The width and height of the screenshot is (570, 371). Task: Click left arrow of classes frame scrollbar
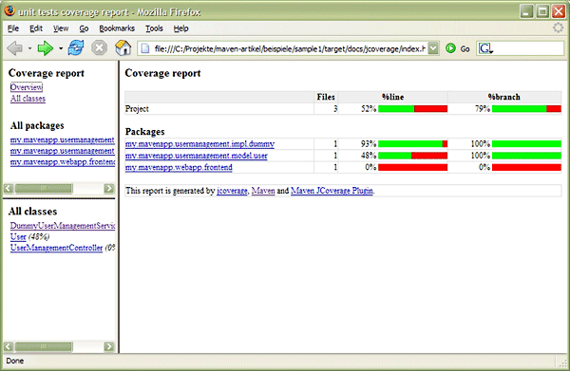click(x=9, y=346)
